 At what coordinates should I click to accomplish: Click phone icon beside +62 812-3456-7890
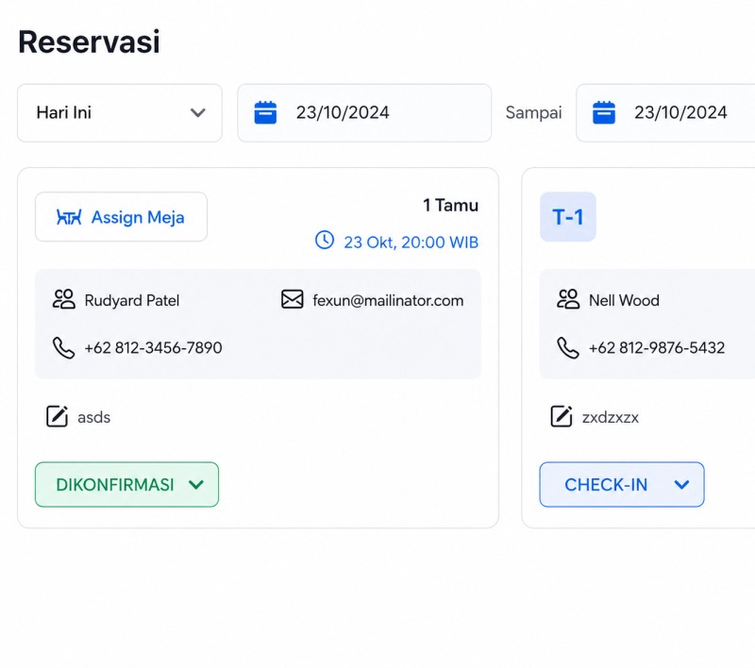(63, 348)
